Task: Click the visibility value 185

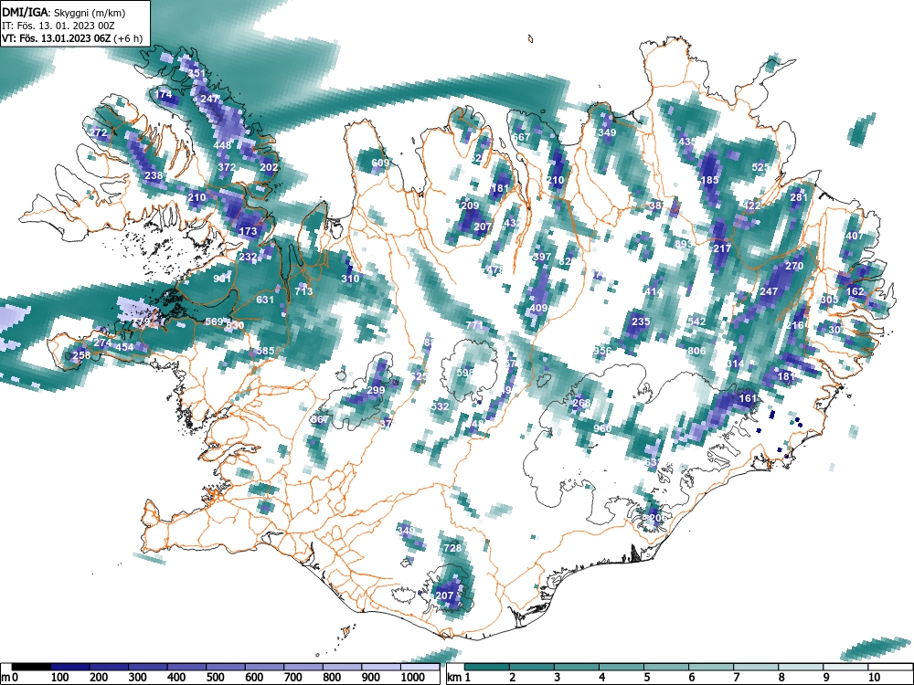Action: (x=709, y=180)
